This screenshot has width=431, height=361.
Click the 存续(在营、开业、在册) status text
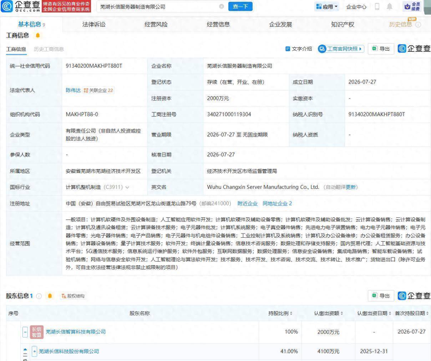click(x=236, y=82)
